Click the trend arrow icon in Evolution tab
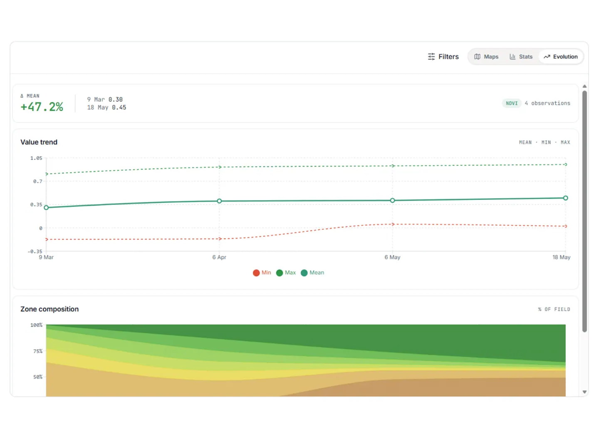The width and height of the screenshot is (599, 424). click(x=547, y=57)
